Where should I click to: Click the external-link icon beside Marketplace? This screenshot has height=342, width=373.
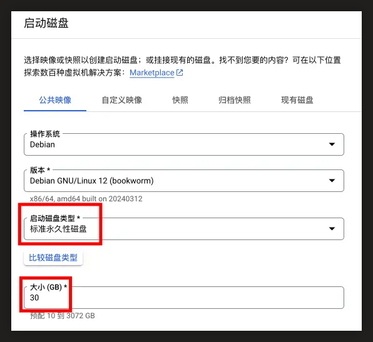[x=180, y=73]
